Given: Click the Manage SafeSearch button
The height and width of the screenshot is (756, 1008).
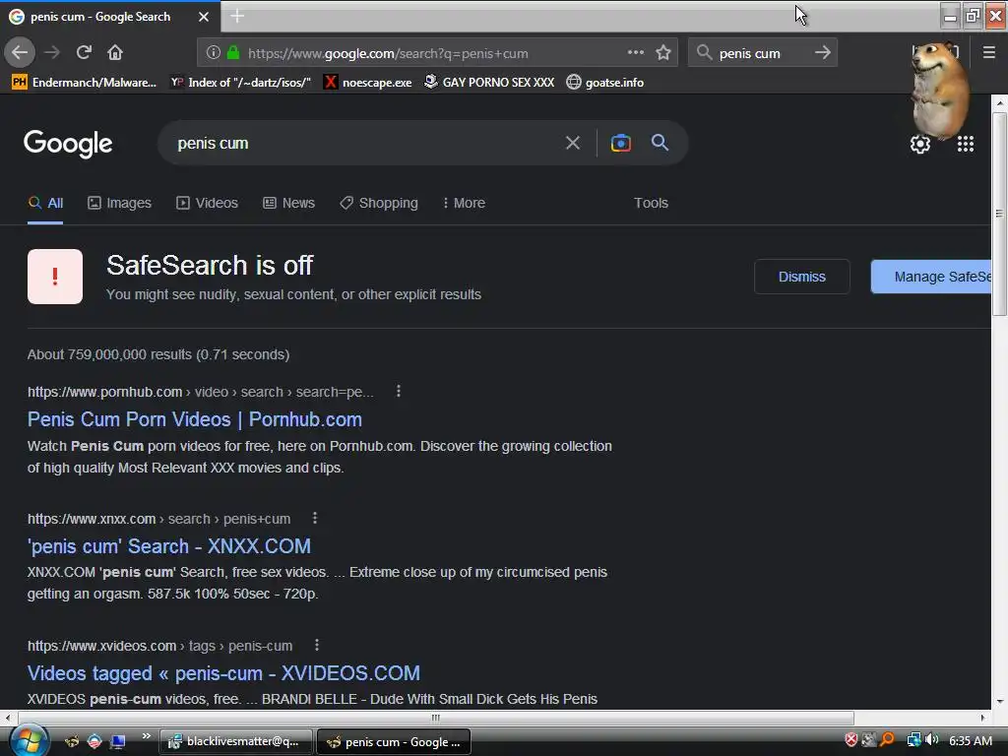Looking at the screenshot, I should [931, 277].
